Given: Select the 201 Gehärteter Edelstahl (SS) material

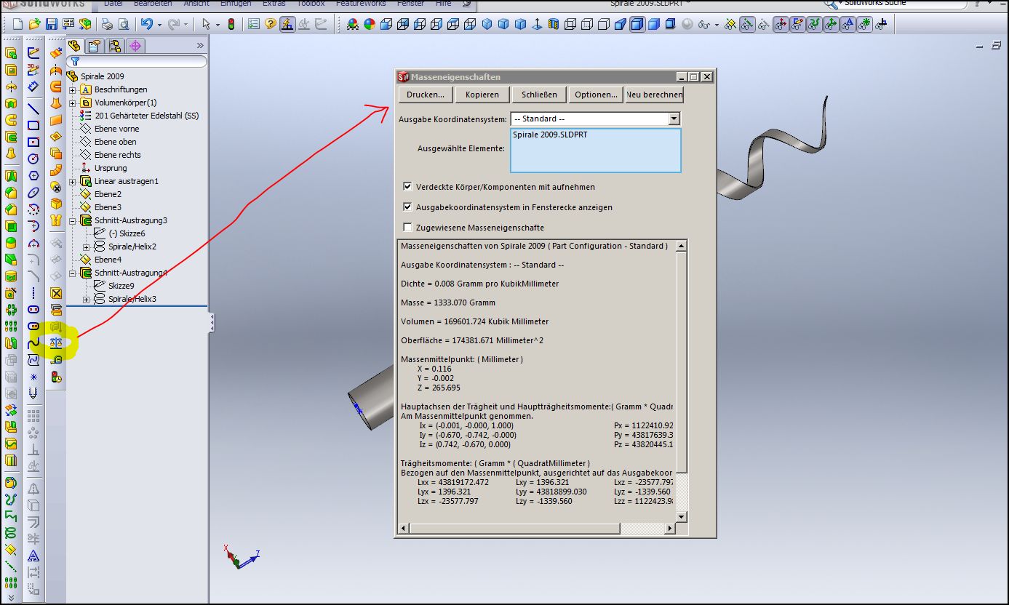Looking at the screenshot, I should tap(146, 116).
